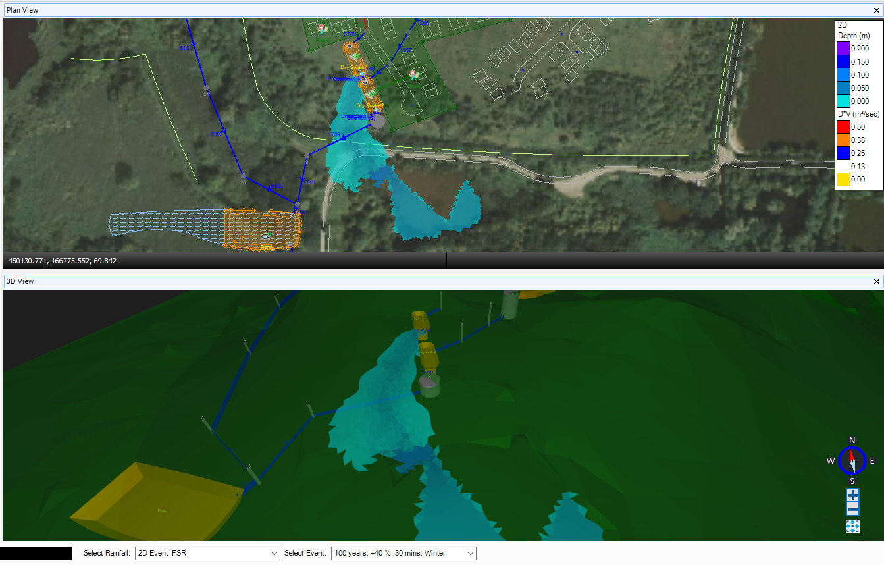Click the pipe label 6.002 in Plan View
Viewport: 884px width, 565px height.
click(x=216, y=134)
